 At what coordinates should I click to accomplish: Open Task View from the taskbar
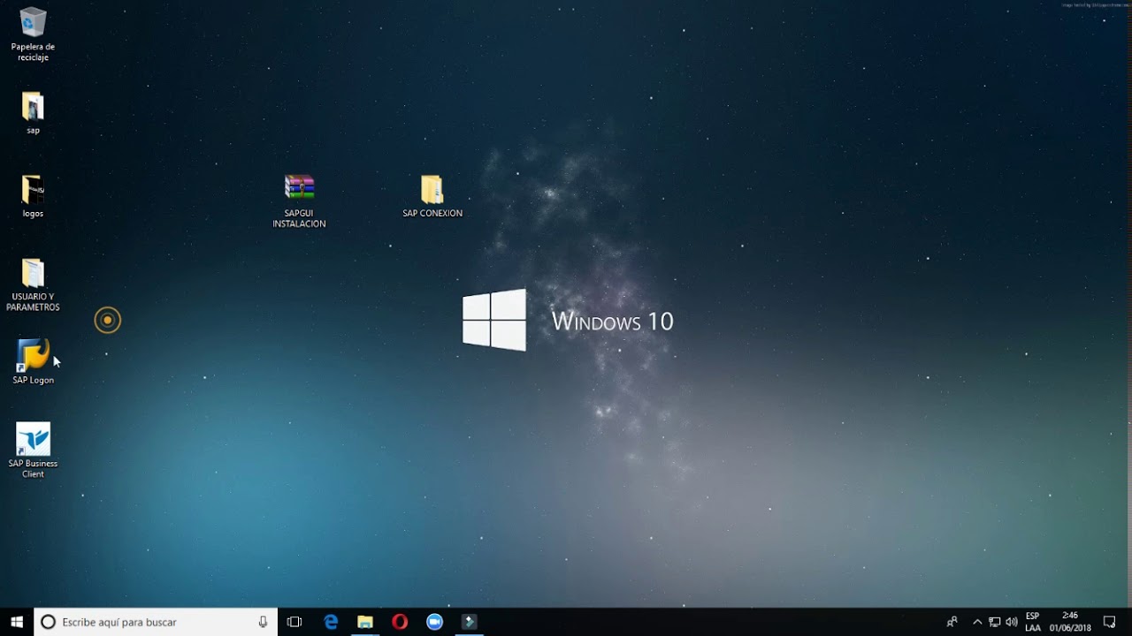pyautogui.click(x=294, y=622)
